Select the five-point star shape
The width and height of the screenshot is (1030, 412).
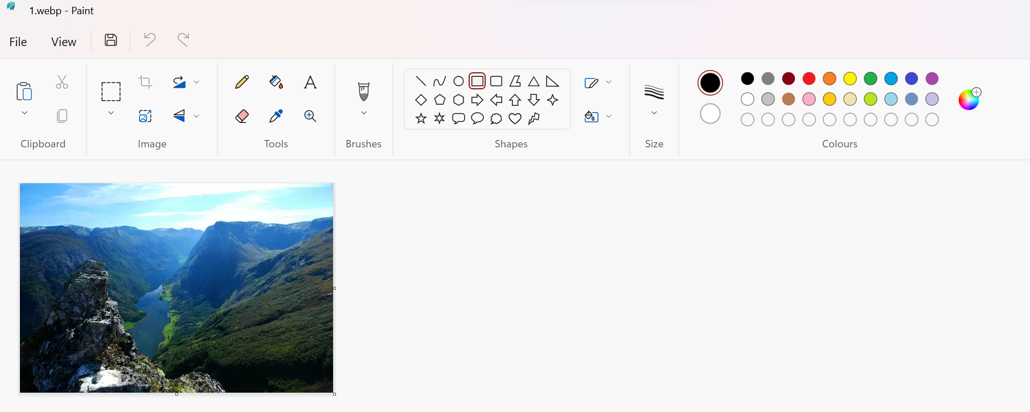coord(421,118)
